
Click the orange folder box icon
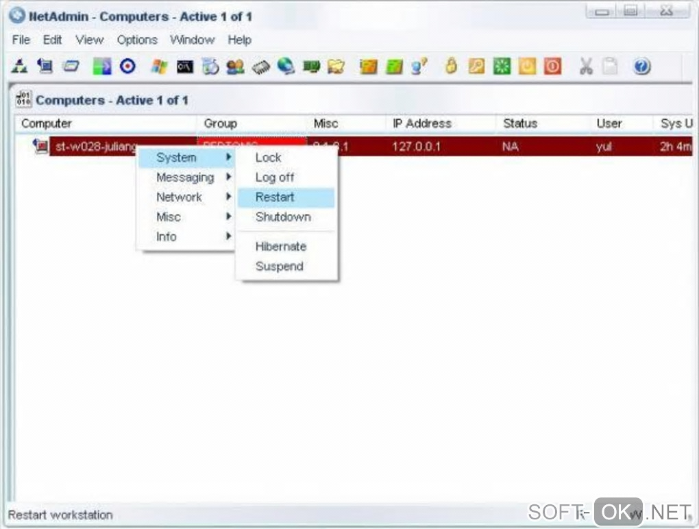[368, 67]
